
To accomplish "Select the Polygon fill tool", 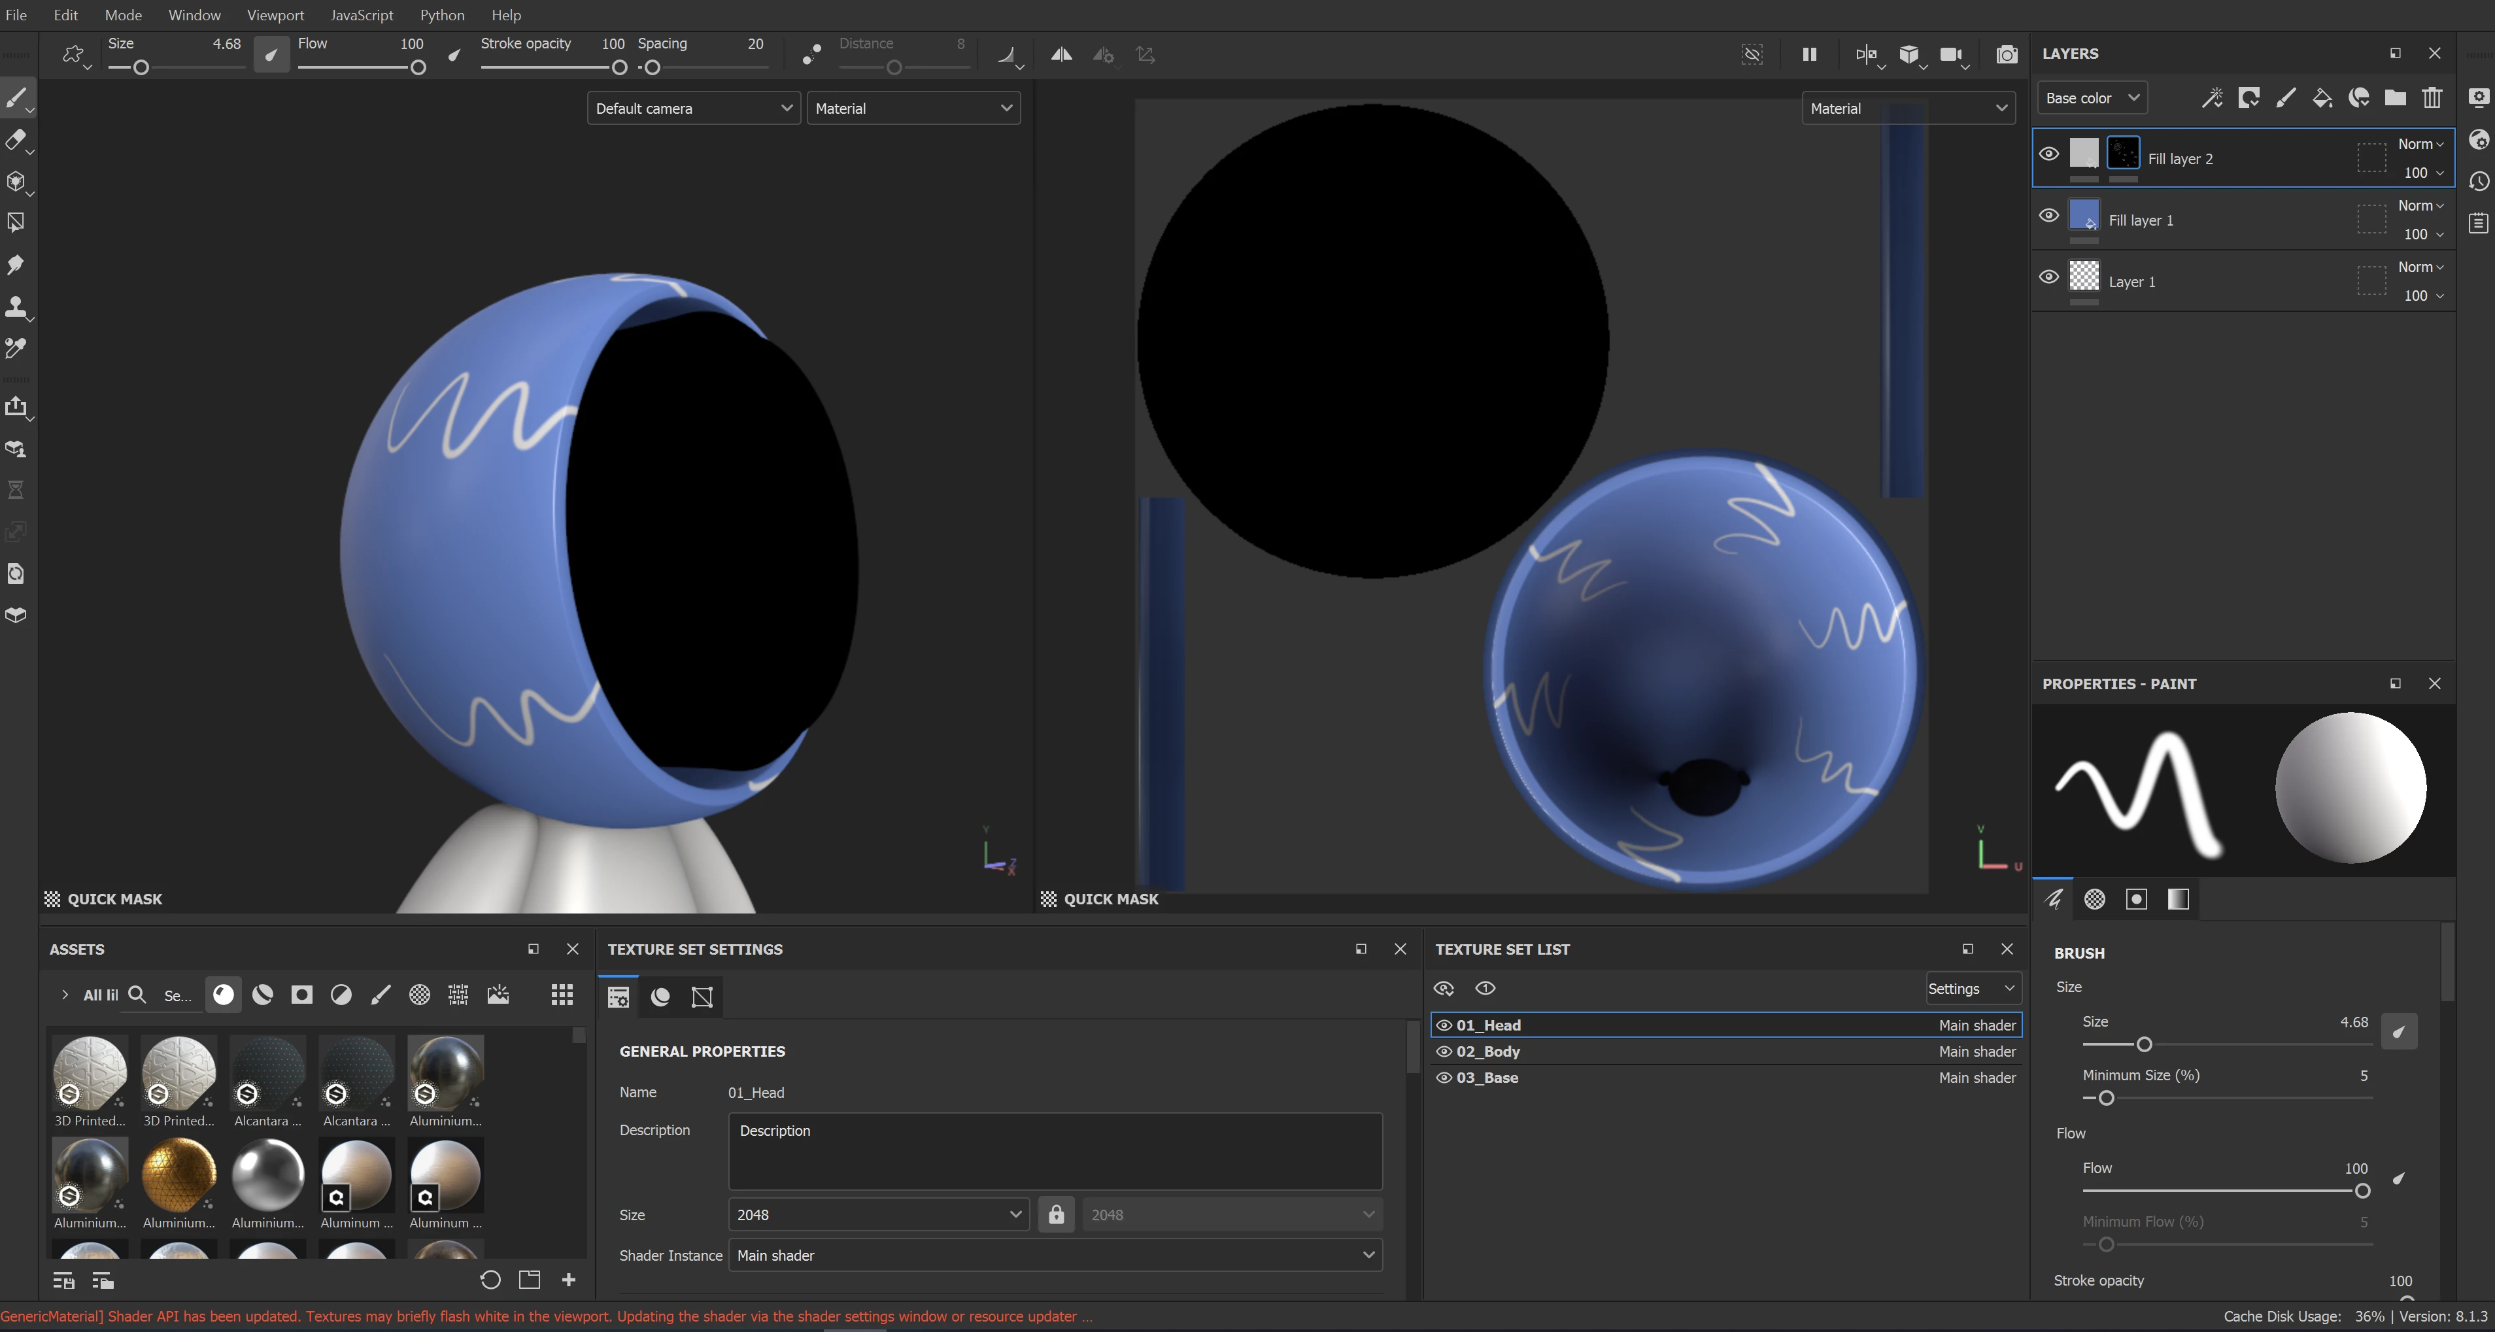I will click(x=16, y=223).
